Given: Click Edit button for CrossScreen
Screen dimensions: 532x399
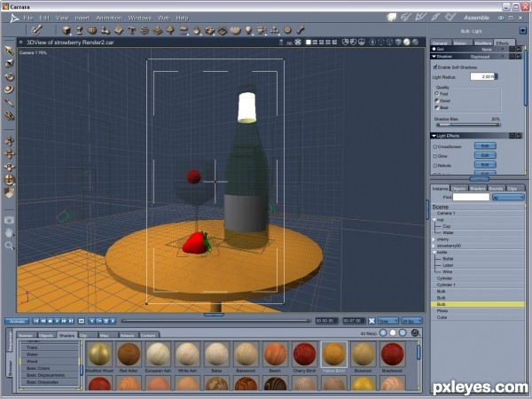Looking at the screenshot, I should click(x=485, y=146).
